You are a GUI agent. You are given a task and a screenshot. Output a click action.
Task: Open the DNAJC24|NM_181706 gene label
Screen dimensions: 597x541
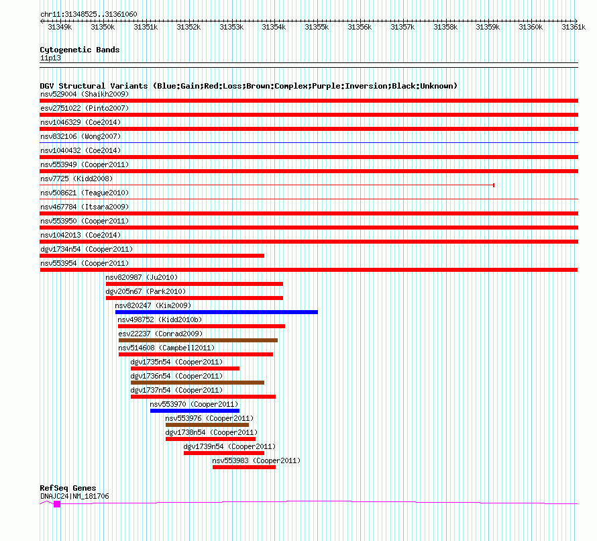coord(74,496)
